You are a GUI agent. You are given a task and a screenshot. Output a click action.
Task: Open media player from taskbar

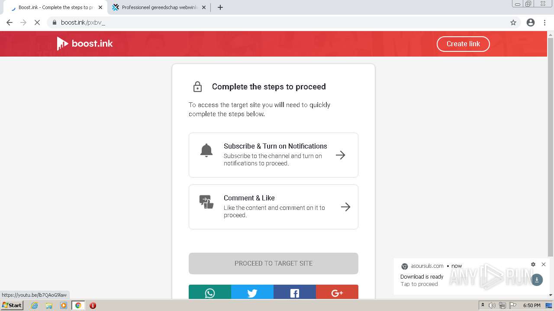(x=64, y=305)
